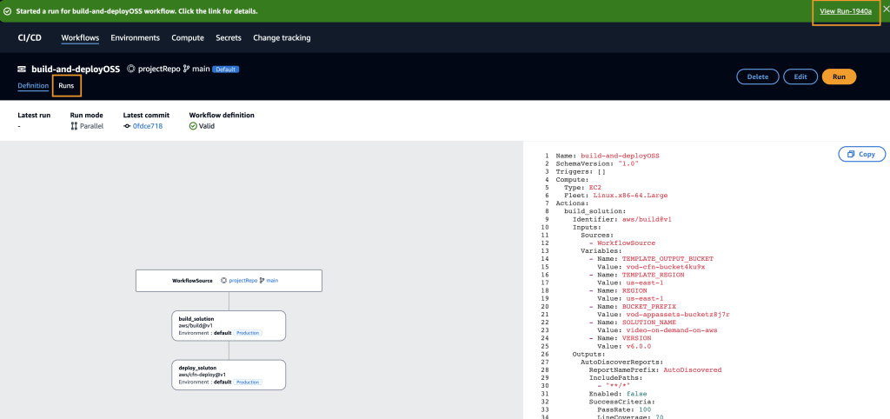
Task: Edit the workflow
Action: coord(800,76)
